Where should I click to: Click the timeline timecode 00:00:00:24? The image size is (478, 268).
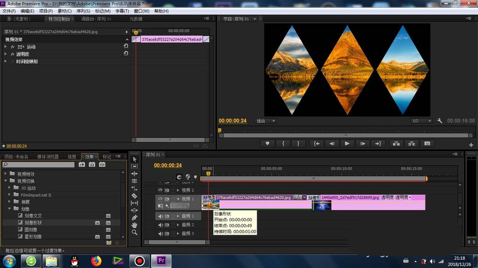(168, 165)
